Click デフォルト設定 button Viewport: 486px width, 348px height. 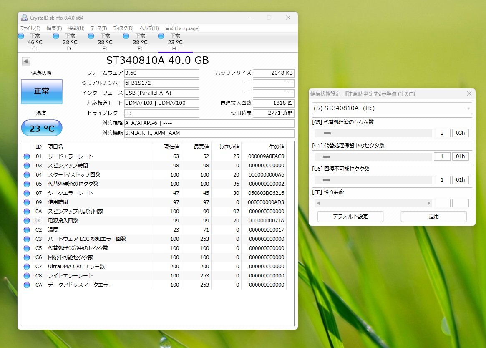tap(350, 217)
